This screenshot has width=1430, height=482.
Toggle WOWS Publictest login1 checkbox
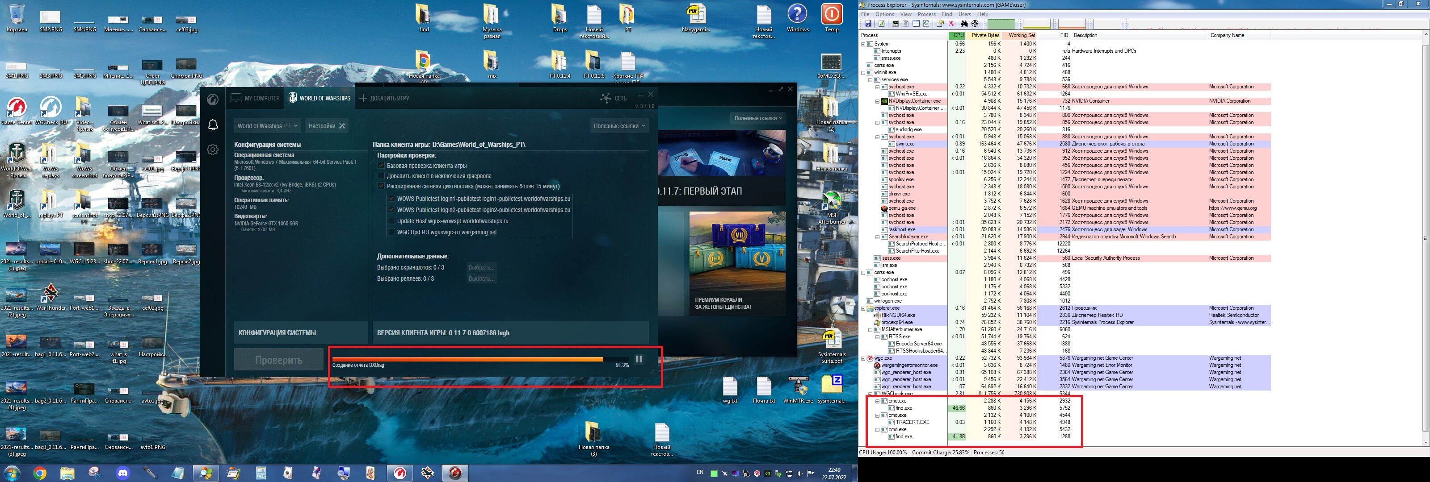coord(391,199)
